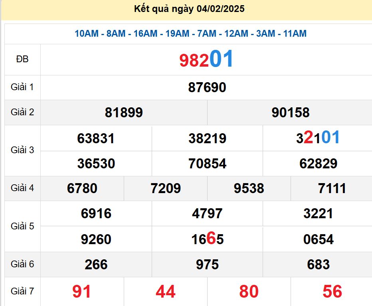Viewport: 372px width, 306px height.
Task: Click the 10AM time label
Action: [x=87, y=34]
